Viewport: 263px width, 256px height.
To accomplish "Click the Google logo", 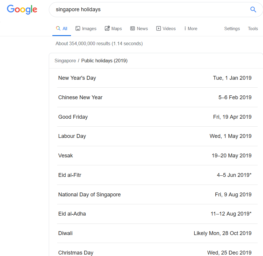I will (x=22, y=9).
